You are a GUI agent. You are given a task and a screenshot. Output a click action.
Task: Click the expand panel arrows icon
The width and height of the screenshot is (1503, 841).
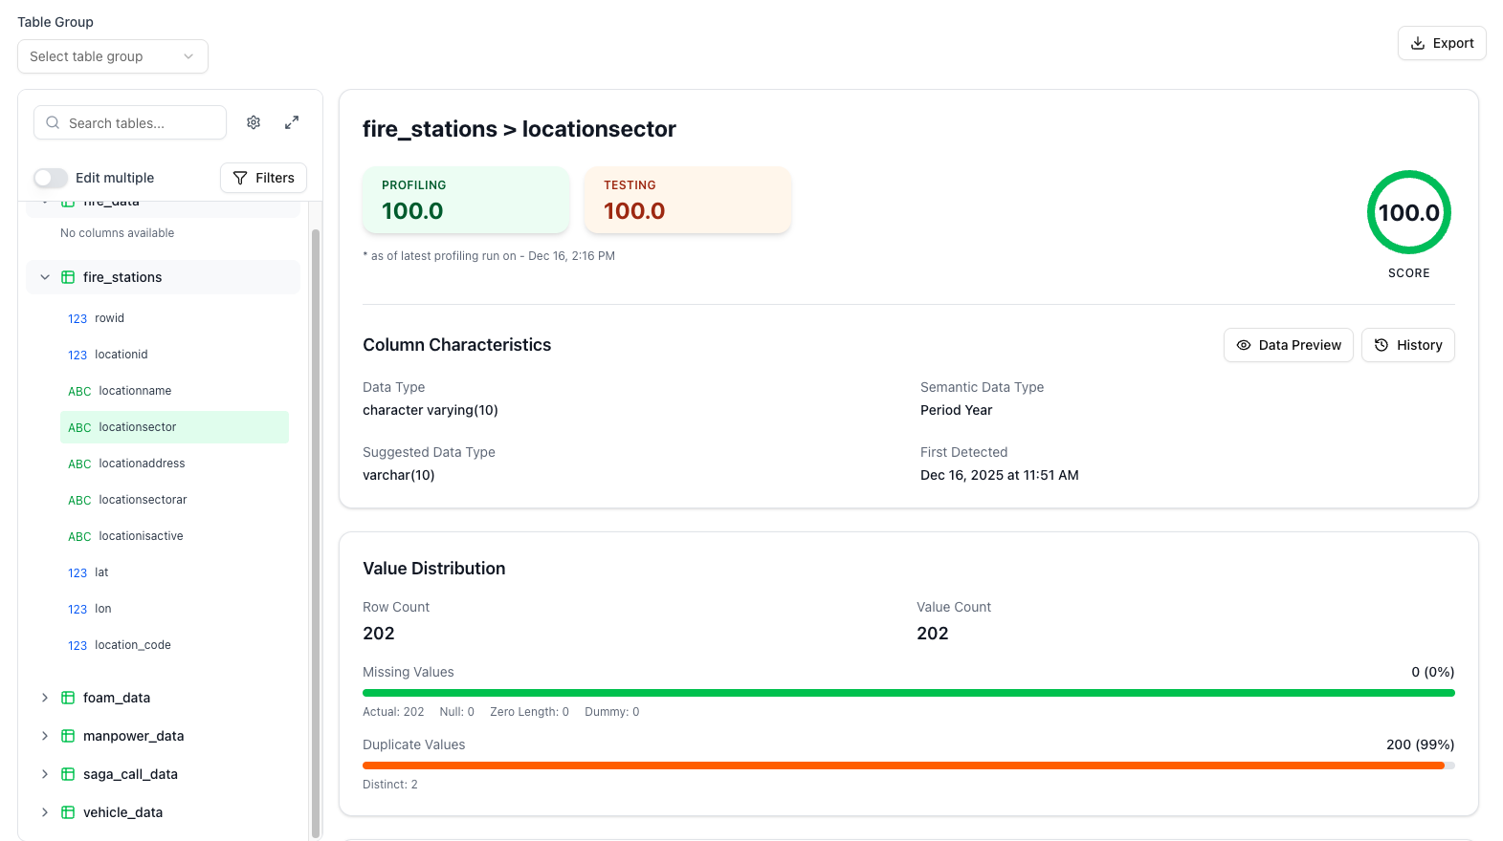coord(292,122)
